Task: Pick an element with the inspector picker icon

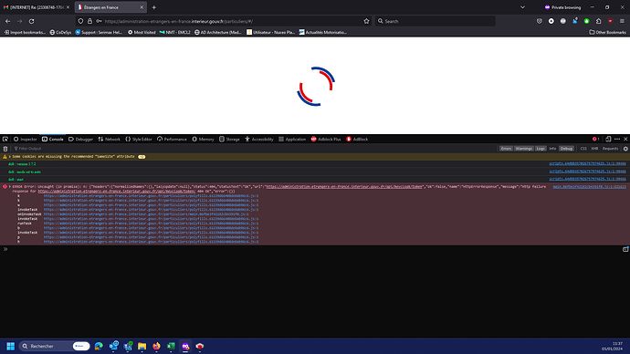Action: (x=5, y=140)
